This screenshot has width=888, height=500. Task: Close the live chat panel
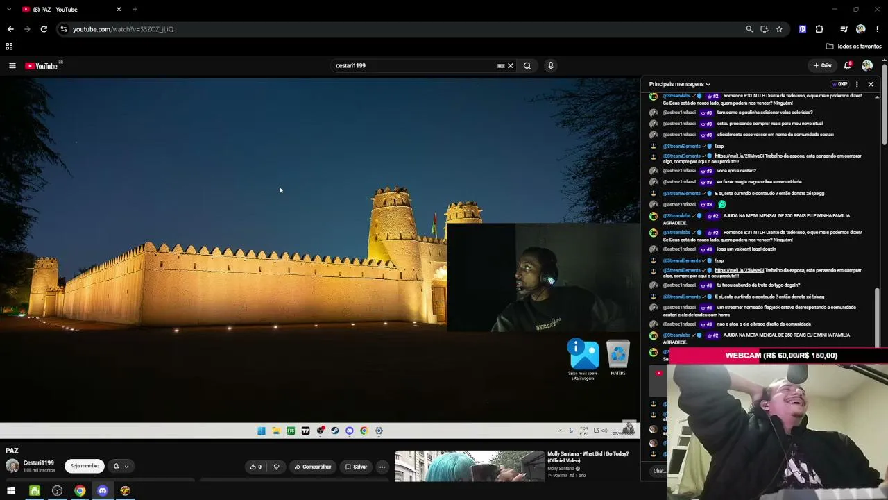point(871,84)
